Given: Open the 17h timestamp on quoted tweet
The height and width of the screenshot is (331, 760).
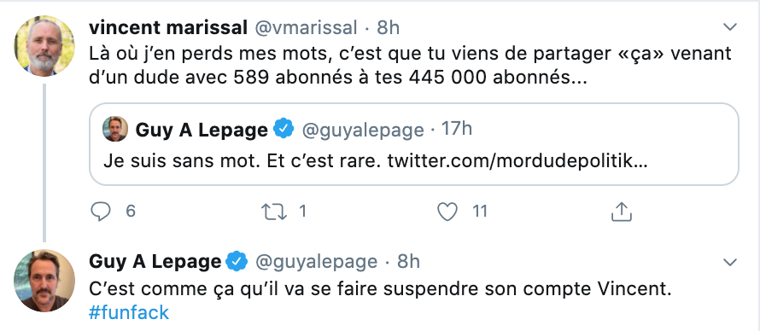Looking at the screenshot, I should click(457, 130).
